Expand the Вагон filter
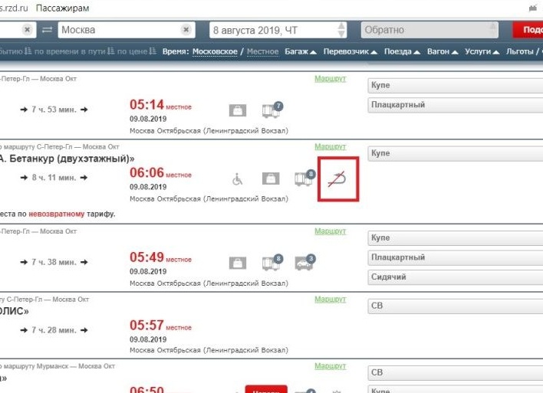This screenshot has height=393, width=543. click(443, 51)
